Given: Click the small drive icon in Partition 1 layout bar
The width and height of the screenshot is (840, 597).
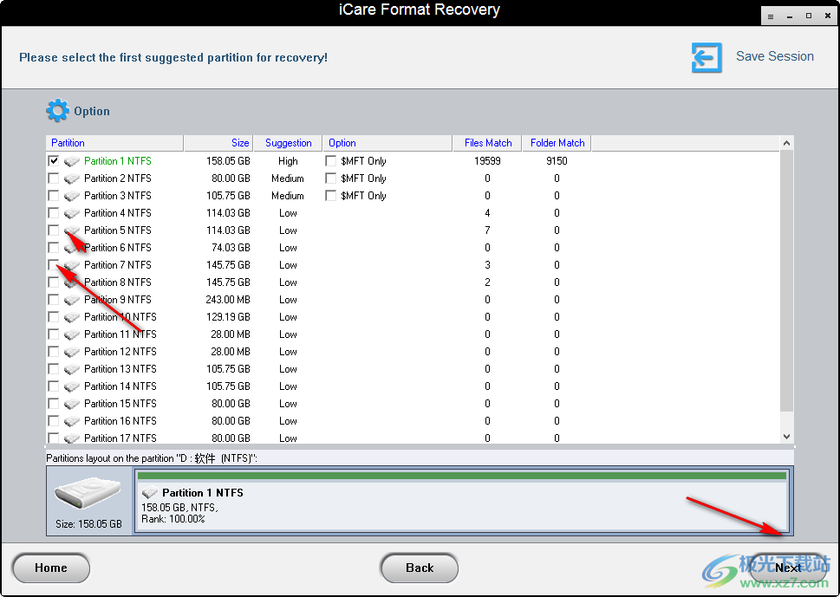Looking at the screenshot, I should click(x=149, y=493).
